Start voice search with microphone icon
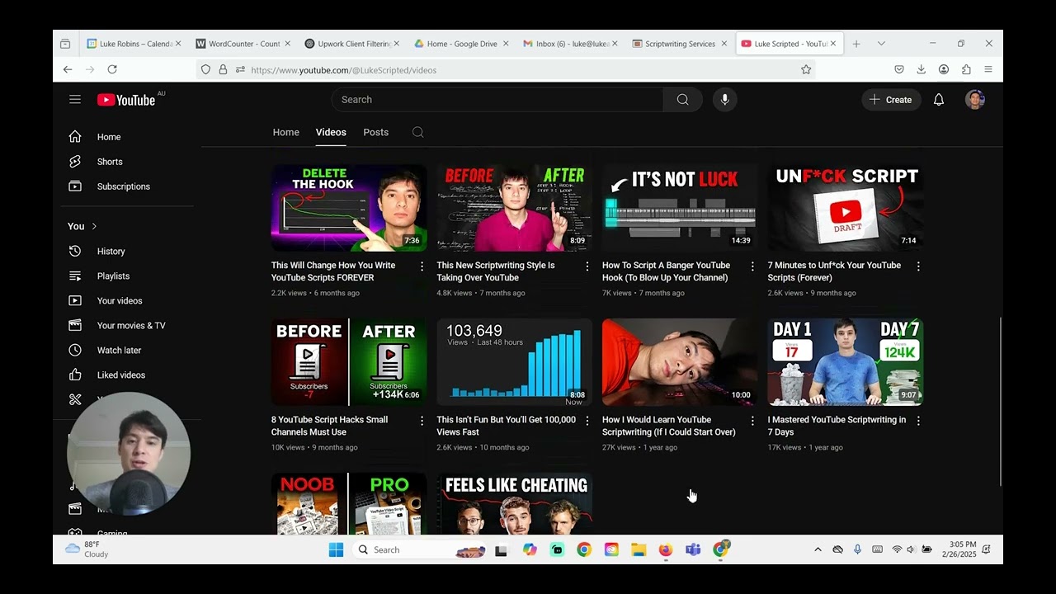Screen dimensions: 1056x594 coord(724,100)
